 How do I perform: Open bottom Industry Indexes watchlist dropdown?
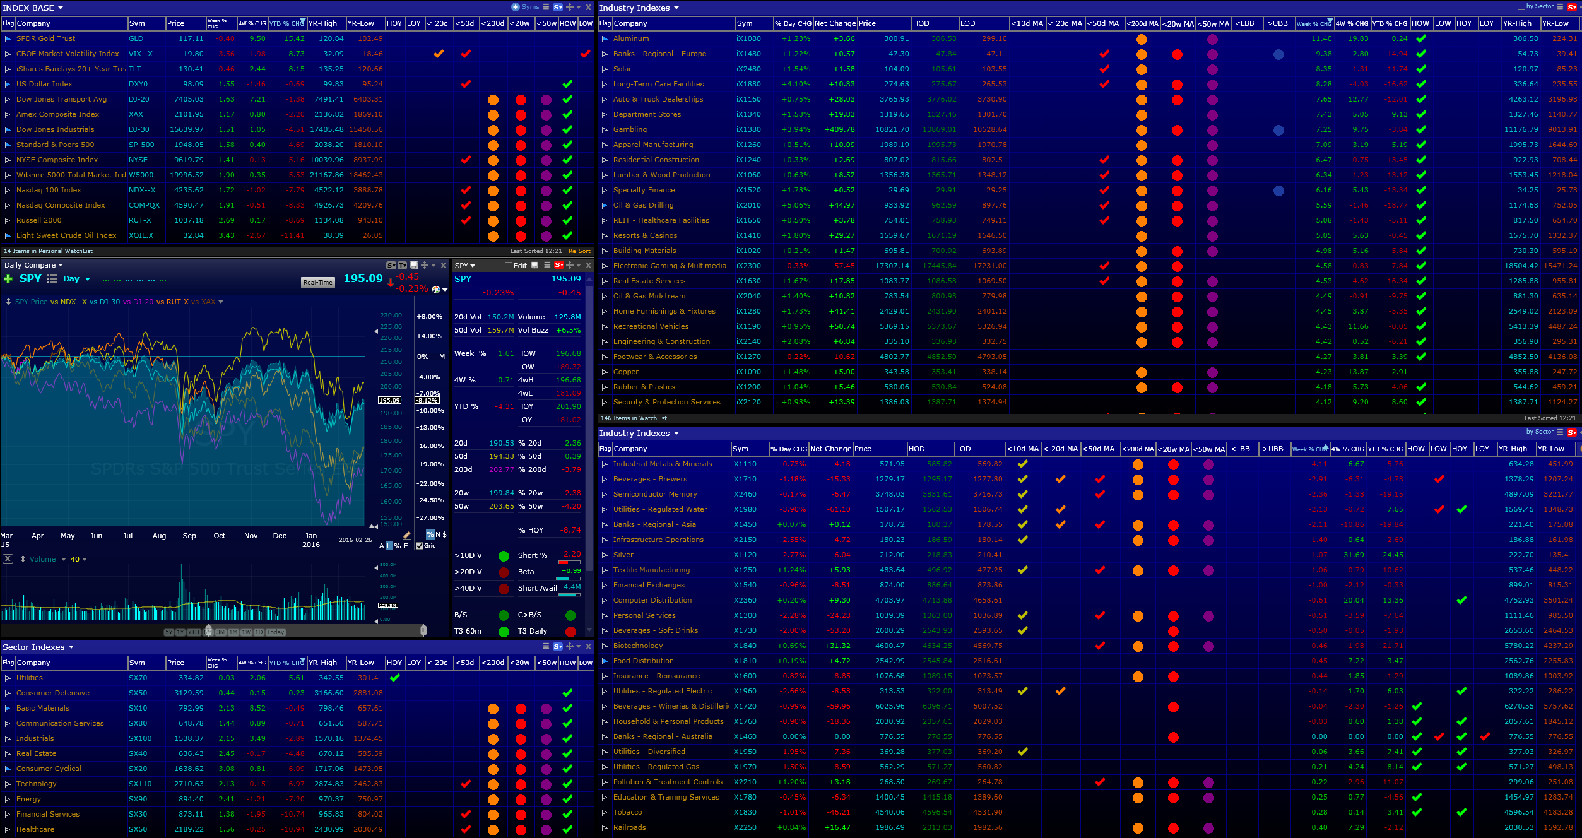676,434
